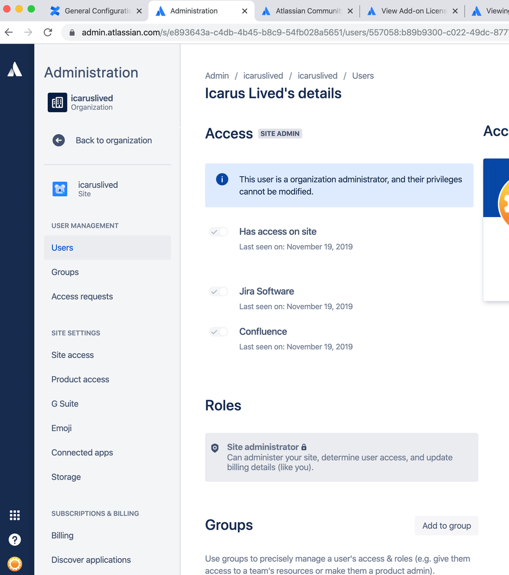This screenshot has width=509, height=575.
Task: Click the user avatar at sidebar bottom
Action: click(x=14, y=563)
